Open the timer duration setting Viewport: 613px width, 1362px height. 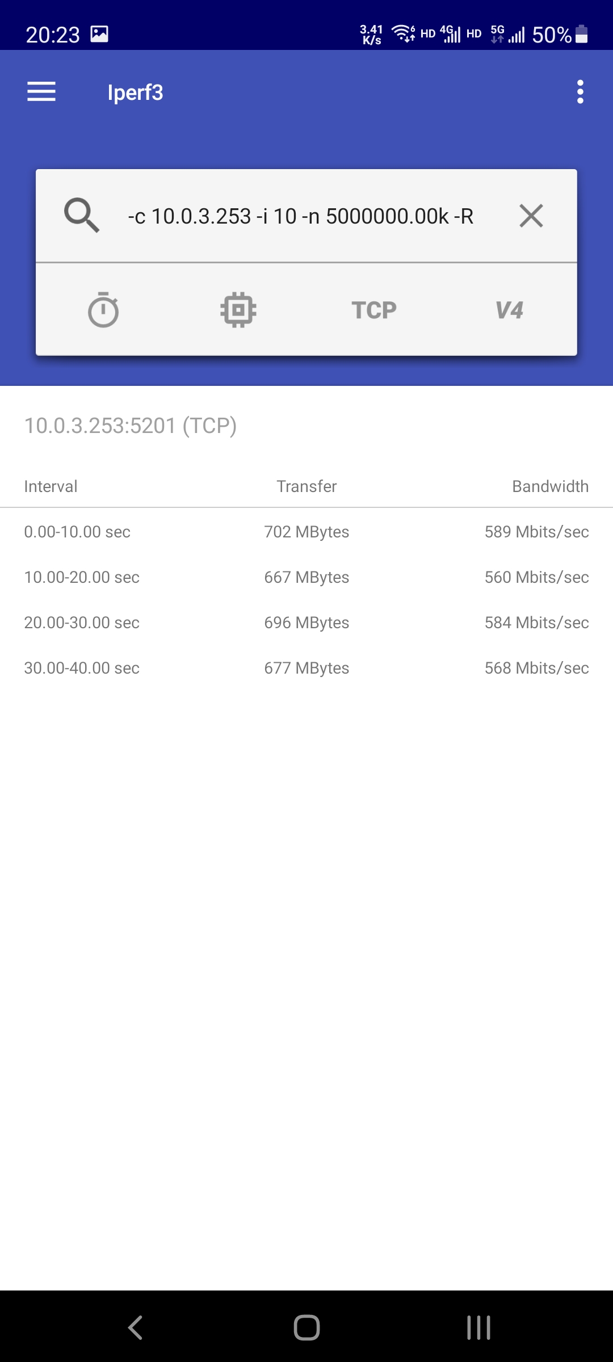tap(103, 310)
